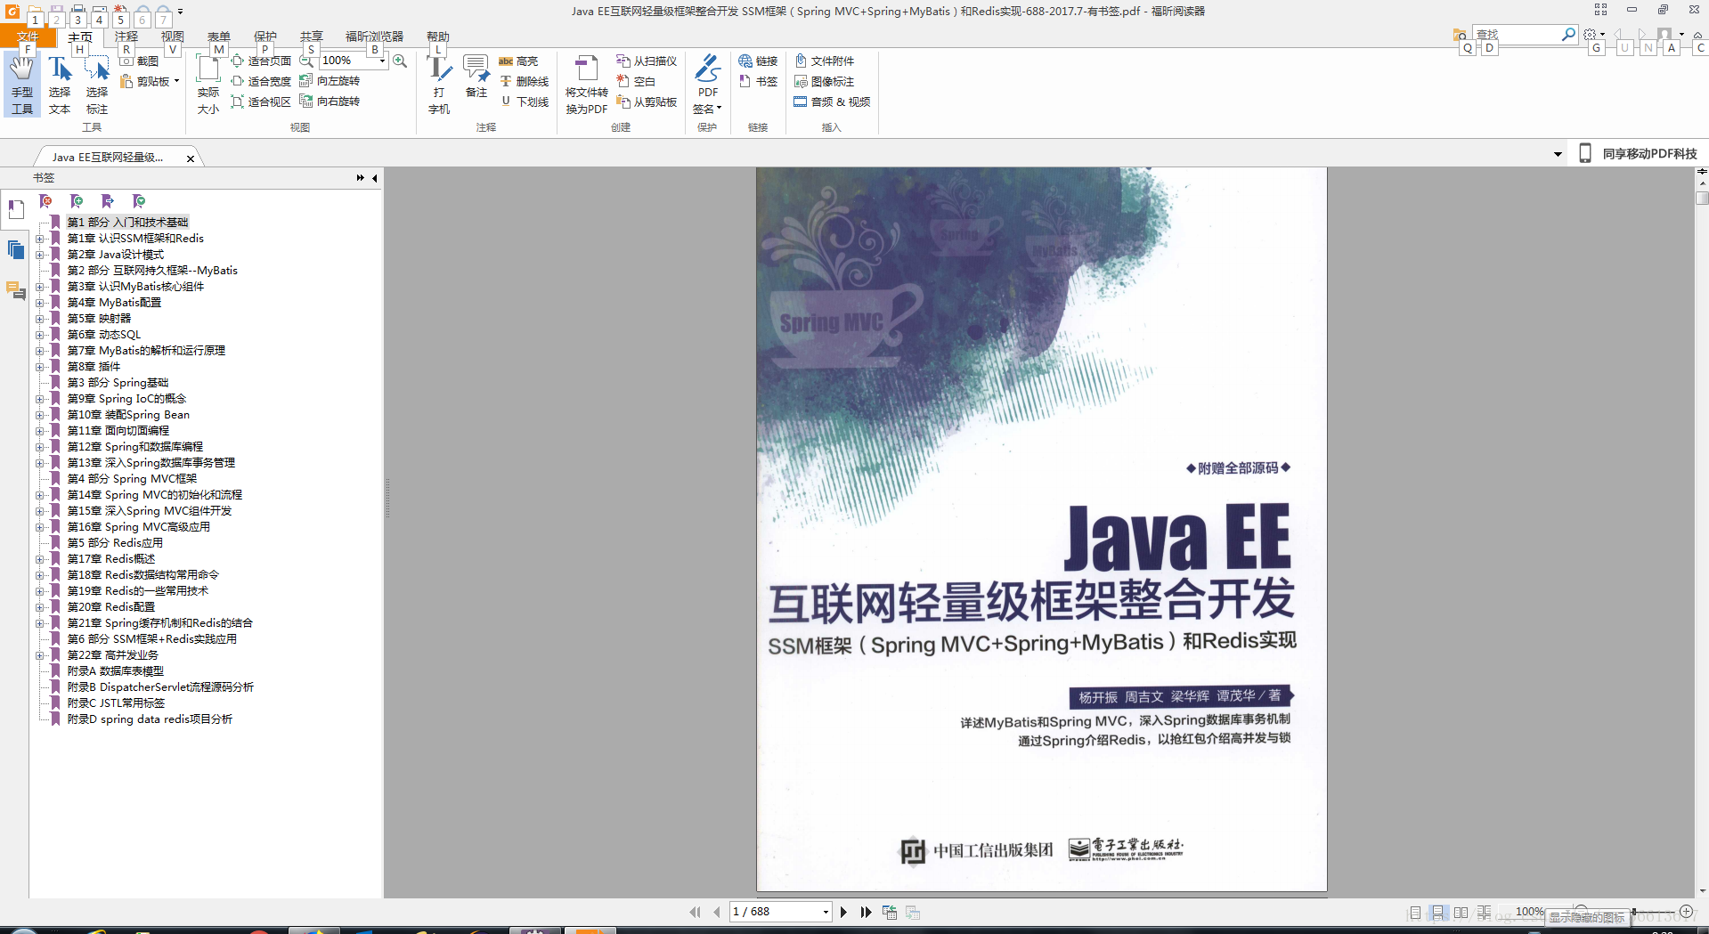
Task: Click the Snapshot (截图) tool
Action: [x=140, y=61]
